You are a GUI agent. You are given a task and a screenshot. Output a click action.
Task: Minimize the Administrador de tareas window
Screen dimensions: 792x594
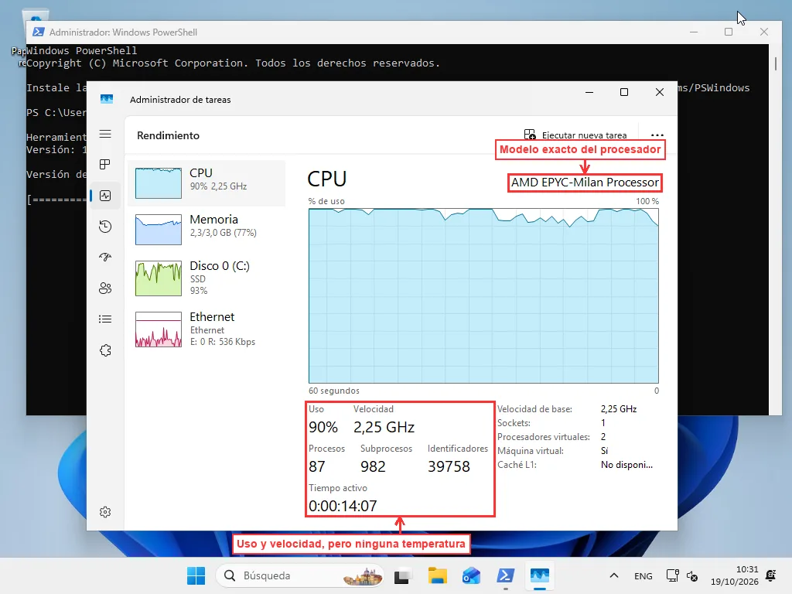coord(589,92)
